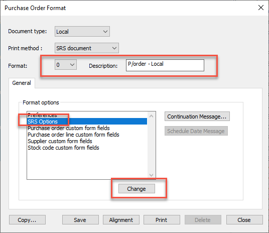This screenshot has width=269, height=233.
Task: Click the Delete button
Action: pos(203,220)
